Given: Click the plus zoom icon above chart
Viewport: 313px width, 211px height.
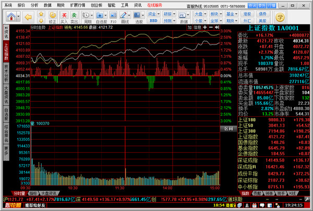Looking at the screenshot, I should coord(205,27).
